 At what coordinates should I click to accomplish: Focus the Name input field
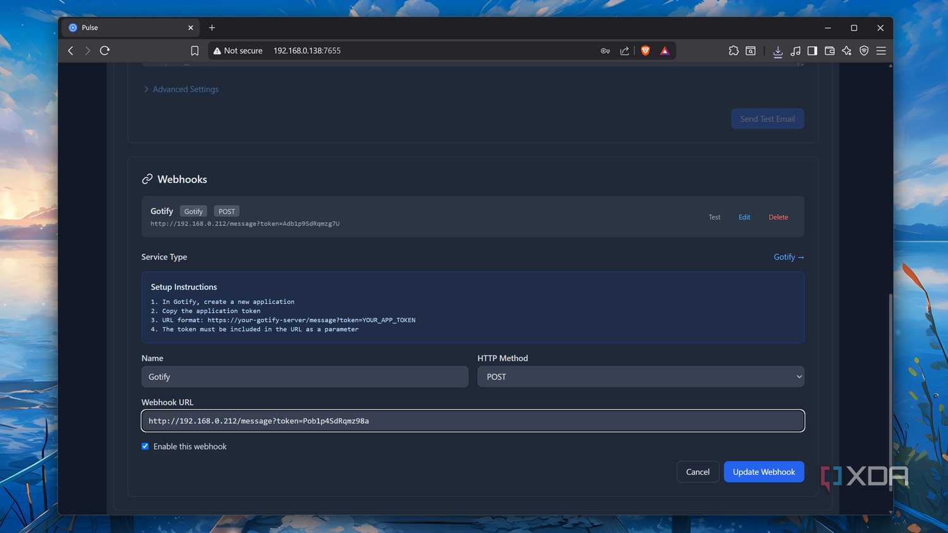[305, 376]
